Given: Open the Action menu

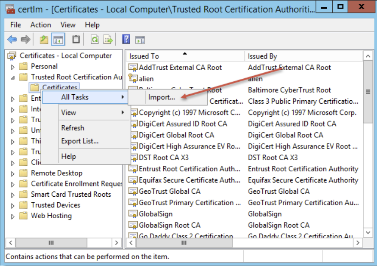Looking at the screenshot, I should [41, 25].
